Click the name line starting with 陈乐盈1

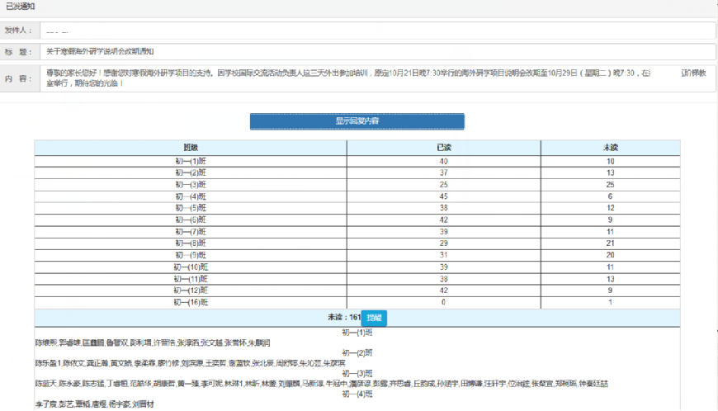click(x=190, y=363)
